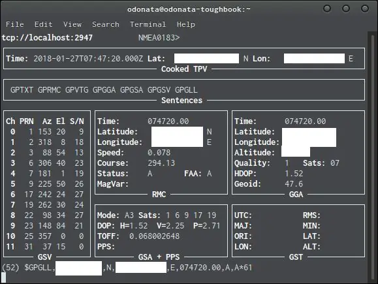Select GSV row channel 10 PRN 25

pyautogui.click(x=45, y=236)
